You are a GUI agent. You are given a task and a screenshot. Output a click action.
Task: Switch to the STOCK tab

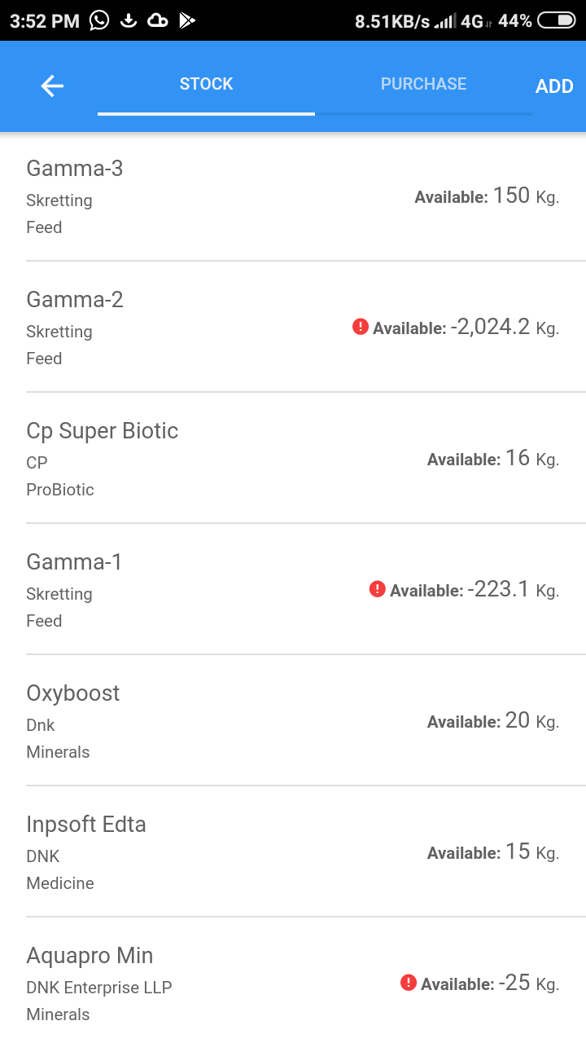click(206, 85)
